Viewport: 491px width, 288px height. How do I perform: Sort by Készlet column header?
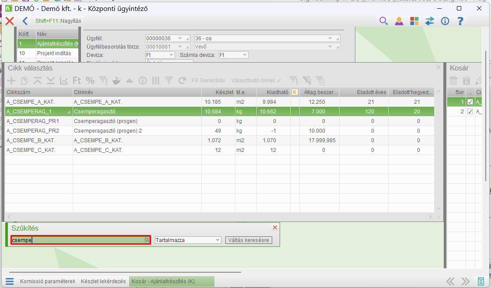coord(218,92)
